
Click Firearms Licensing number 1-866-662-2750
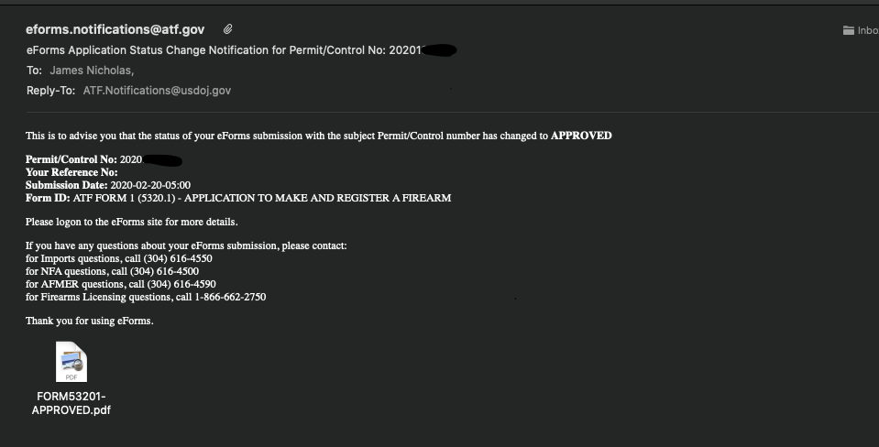click(x=230, y=298)
